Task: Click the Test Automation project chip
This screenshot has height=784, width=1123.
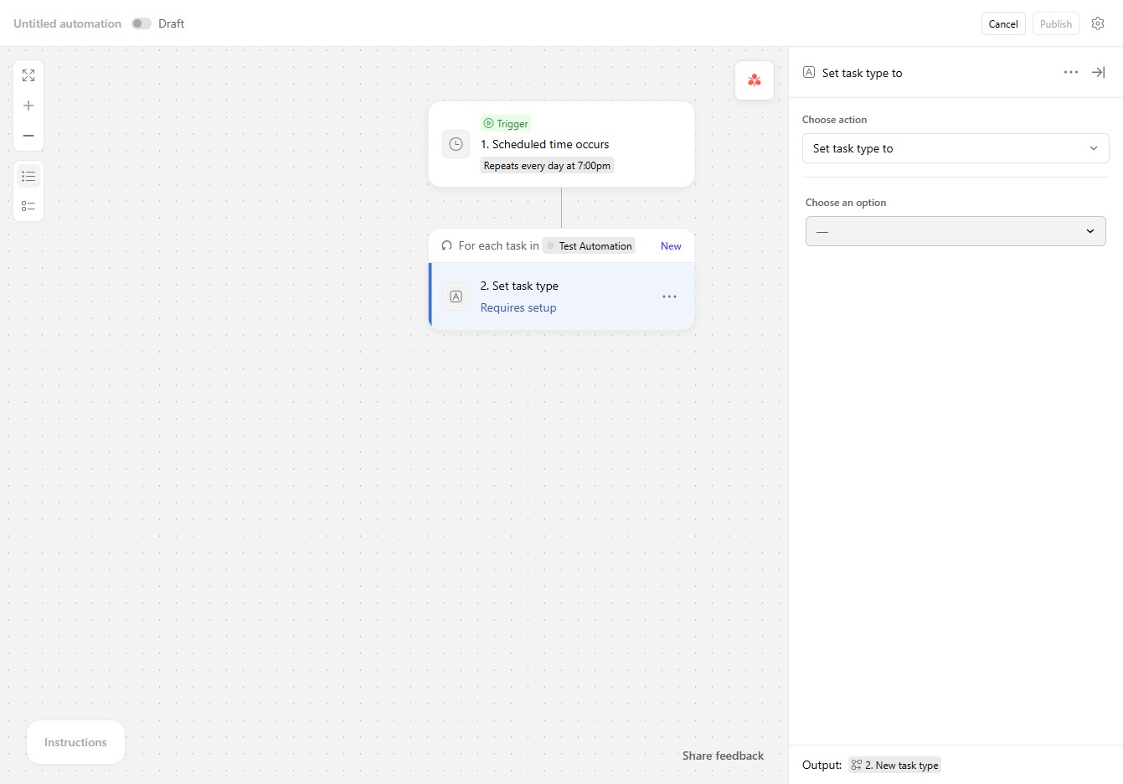Action: pos(589,245)
